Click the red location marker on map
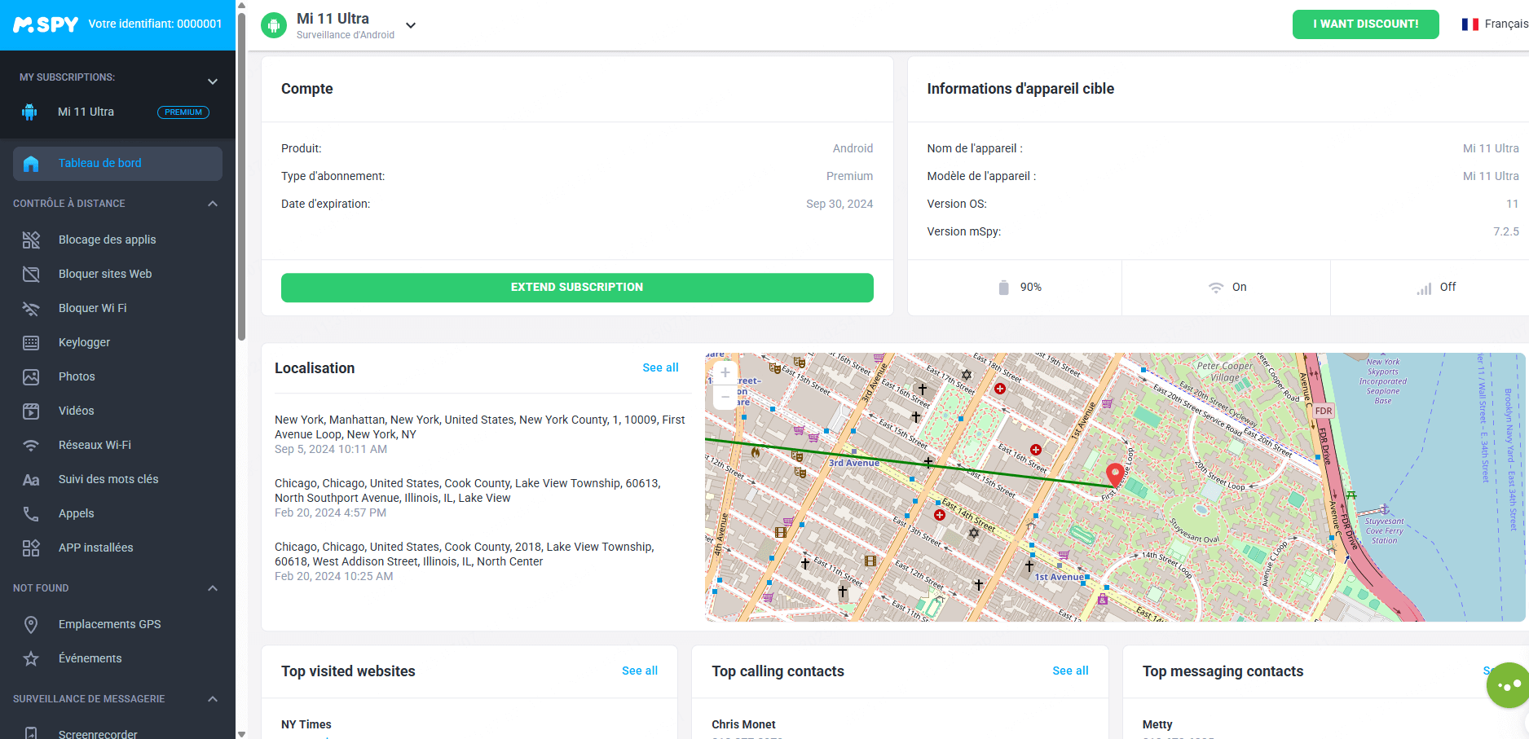Screen dimensions: 1529x739 (x=1114, y=474)
